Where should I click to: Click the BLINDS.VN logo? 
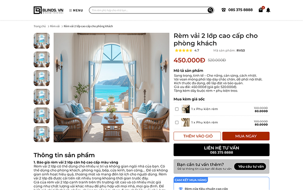(x=48, y=10)
